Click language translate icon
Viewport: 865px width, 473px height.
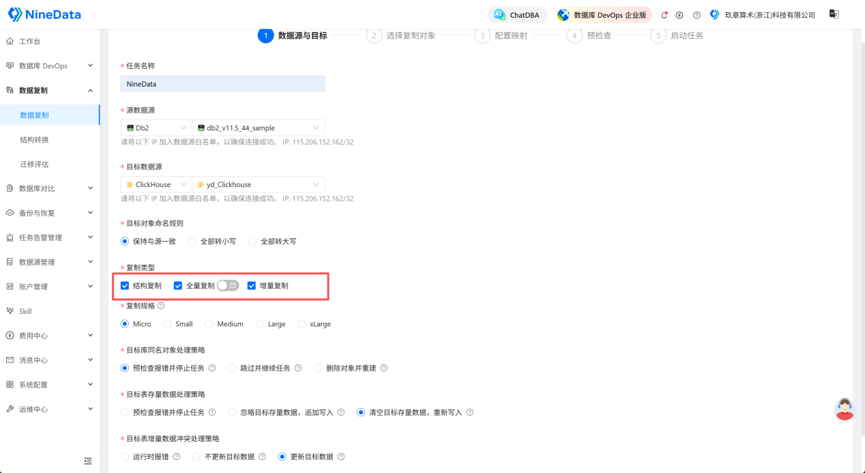[x=834, y=14]
